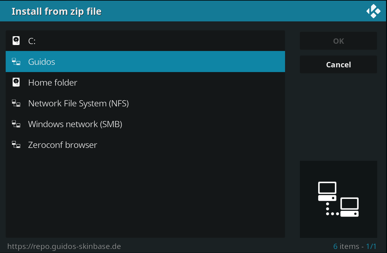387x253 pixels.
Task: Browse Network File System (NFS)
Action: point(145,103)
